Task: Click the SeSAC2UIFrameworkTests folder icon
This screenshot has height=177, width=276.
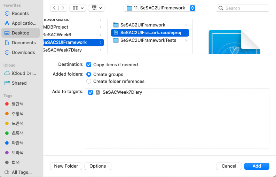Action: tap(116, 40)
